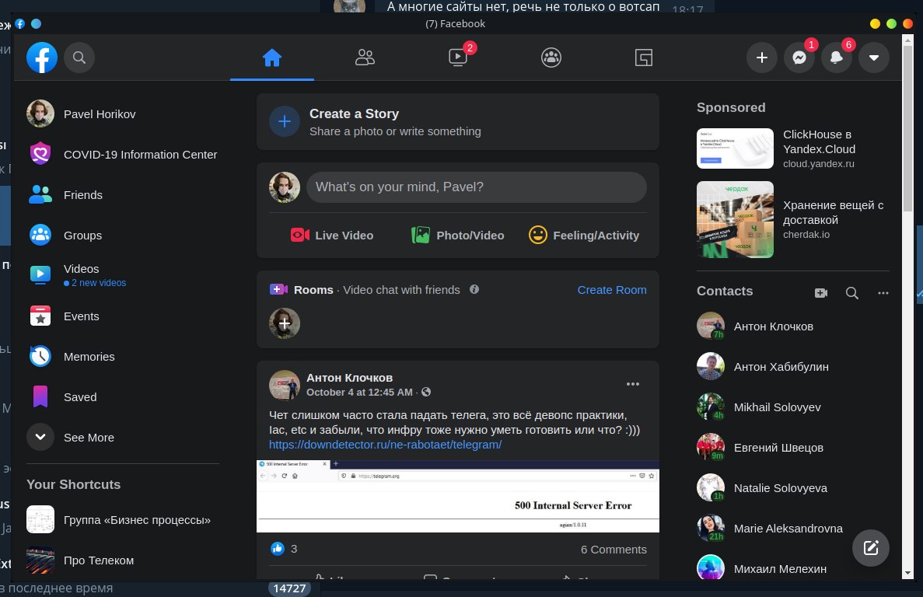Open the Account dropdown arrow
This screenshot has width=923, height=597.
pos(873,58)
